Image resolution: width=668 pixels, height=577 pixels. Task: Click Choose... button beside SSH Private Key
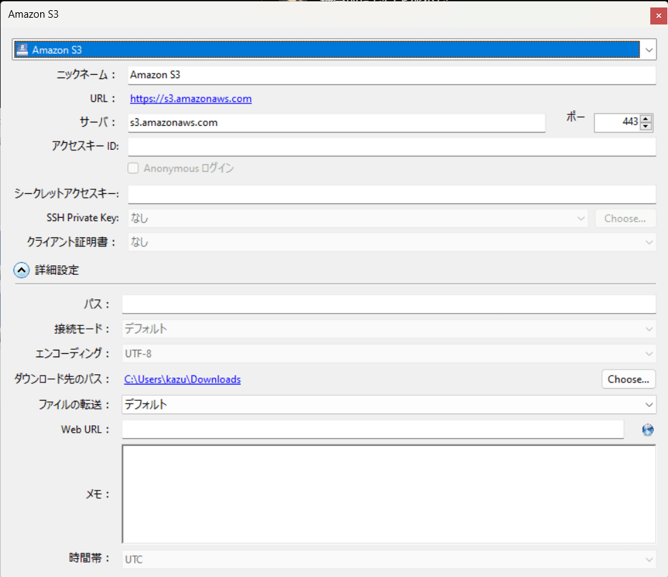click(625, 218)
